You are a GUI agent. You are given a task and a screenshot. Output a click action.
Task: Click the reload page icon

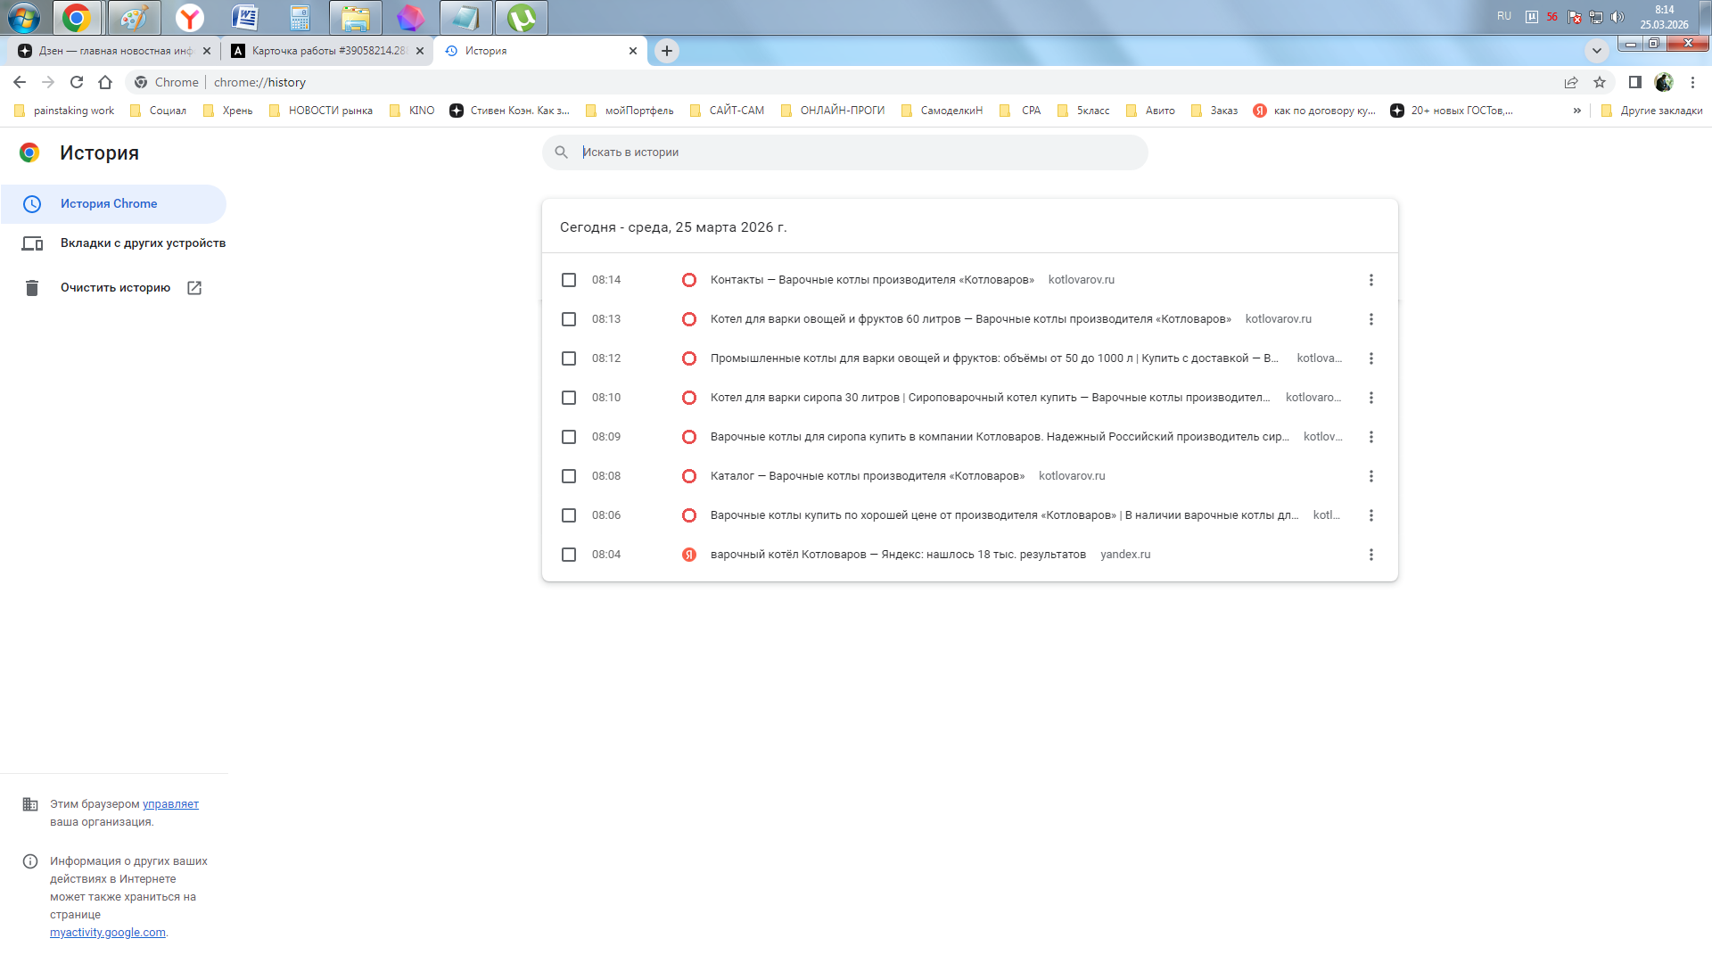(x=77, y=82)
